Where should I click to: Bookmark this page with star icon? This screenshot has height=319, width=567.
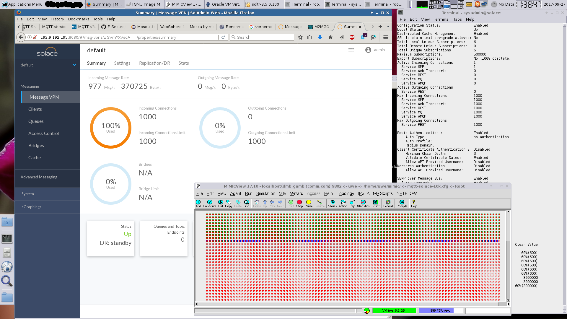click(300, 37)
